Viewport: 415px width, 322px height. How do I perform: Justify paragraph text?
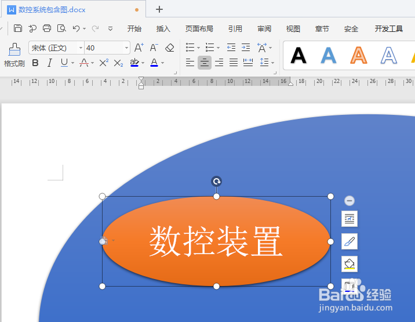coord(234,63)
